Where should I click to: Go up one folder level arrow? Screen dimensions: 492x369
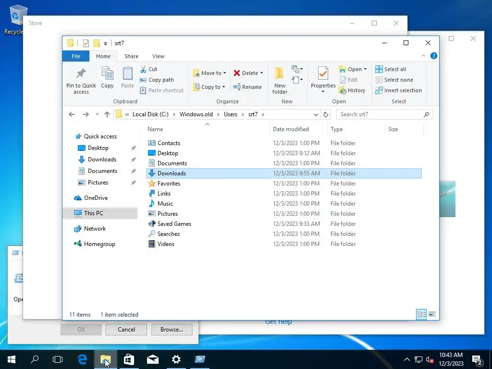107,114
